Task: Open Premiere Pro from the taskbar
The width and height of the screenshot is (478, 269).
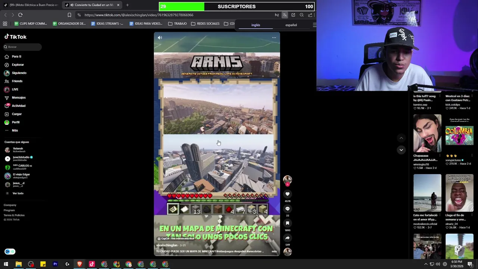Action: pos(55,264)
